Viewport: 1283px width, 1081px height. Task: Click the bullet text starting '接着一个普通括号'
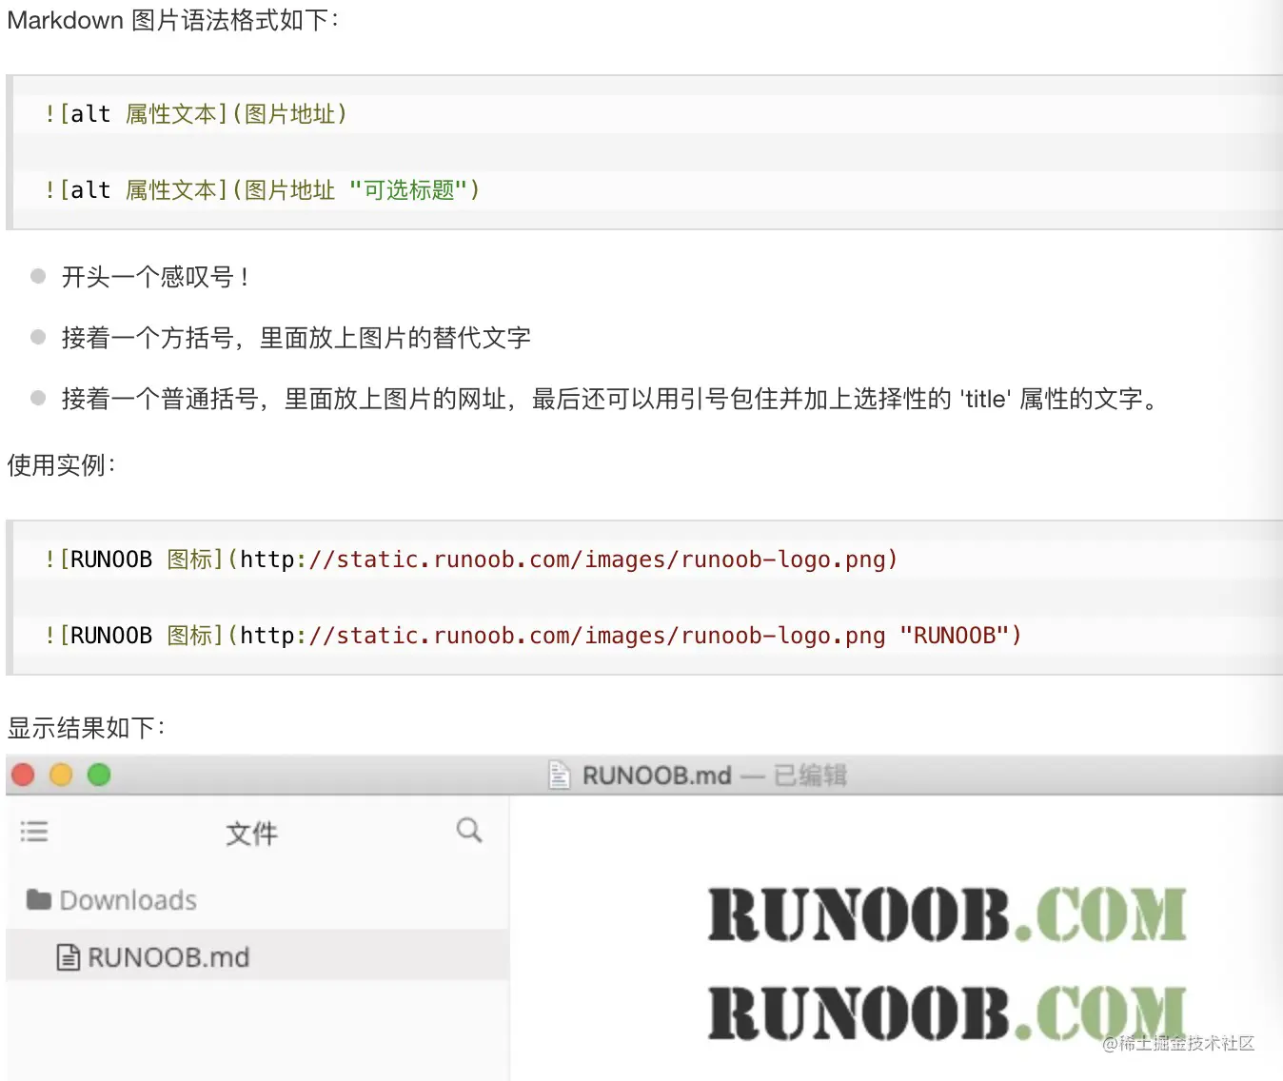pos(611,399)
